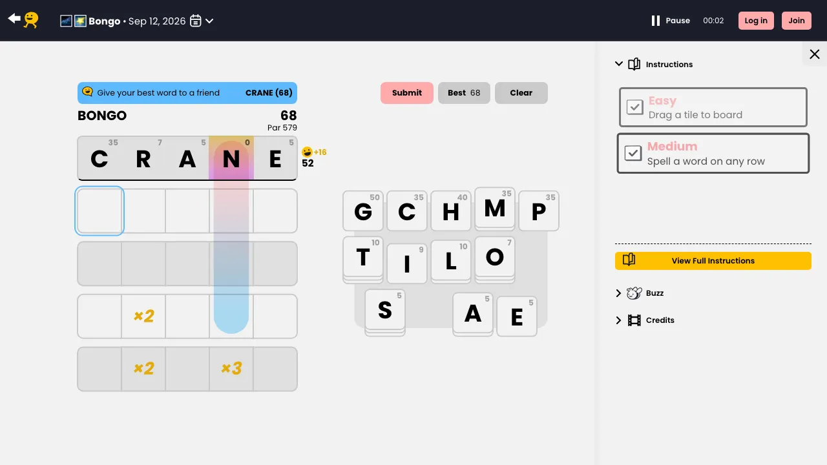This screenshot has height=465, width=827.
Task: Click the Instructions book icon
Action: [634, 64]
